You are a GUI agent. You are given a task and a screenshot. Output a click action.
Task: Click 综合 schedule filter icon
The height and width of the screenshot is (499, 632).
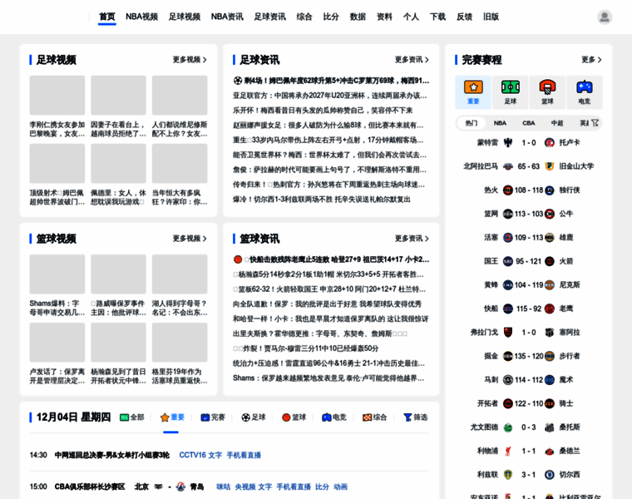point(368,417)
